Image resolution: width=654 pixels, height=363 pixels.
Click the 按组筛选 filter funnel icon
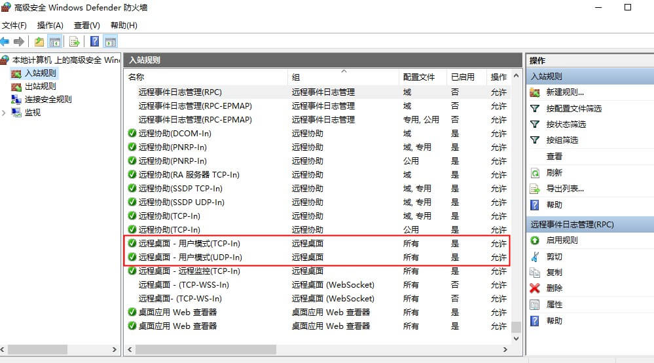tap(535, 140)
